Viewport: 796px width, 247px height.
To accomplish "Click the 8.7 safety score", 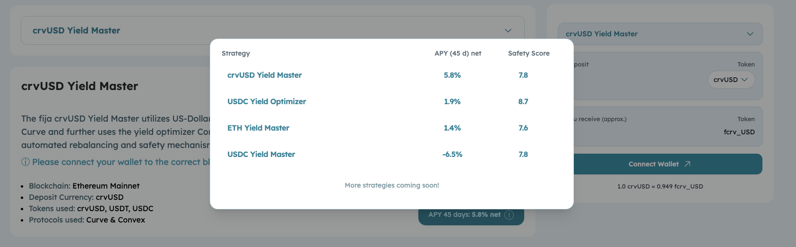I will click(523, 102).
